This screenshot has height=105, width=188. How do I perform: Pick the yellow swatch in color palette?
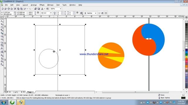click(187, 57)
